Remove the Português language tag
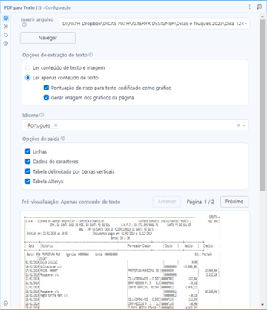The image size is (267, 310). coord(56,125)
